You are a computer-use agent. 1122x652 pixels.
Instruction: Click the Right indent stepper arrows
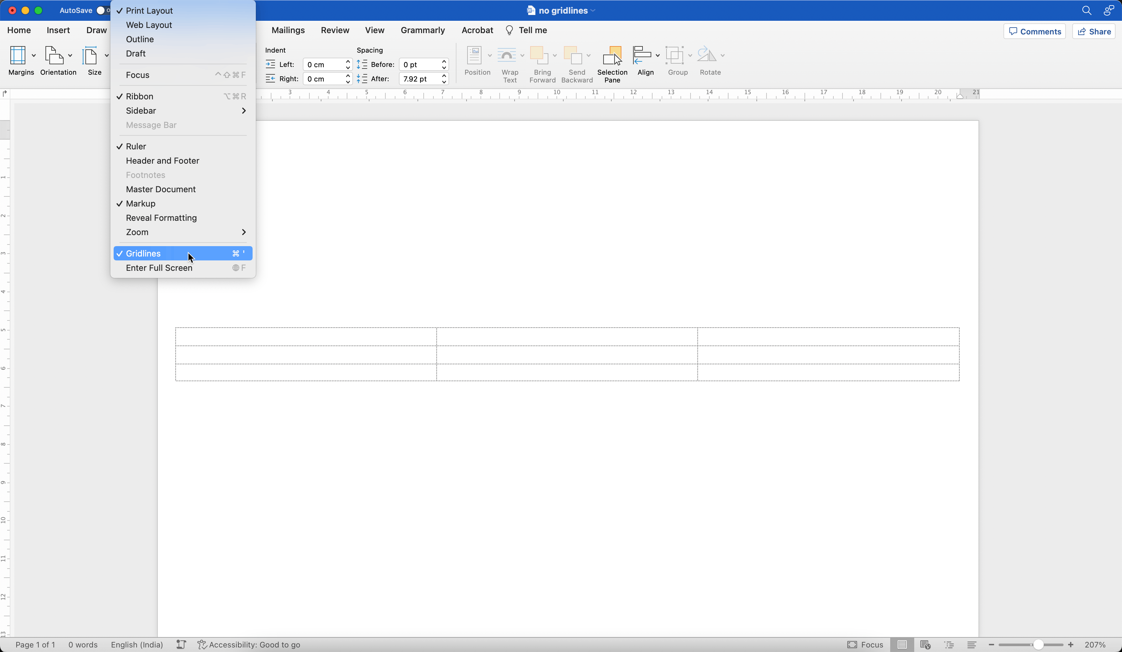pyautogui.click(x=348, y=79)
